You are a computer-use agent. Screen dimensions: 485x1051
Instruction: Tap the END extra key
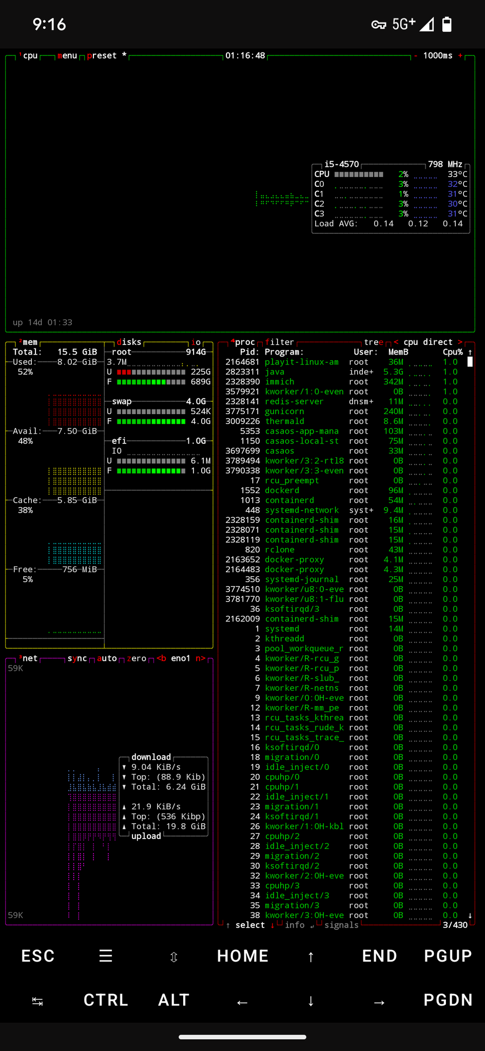(x=379, y=956)
